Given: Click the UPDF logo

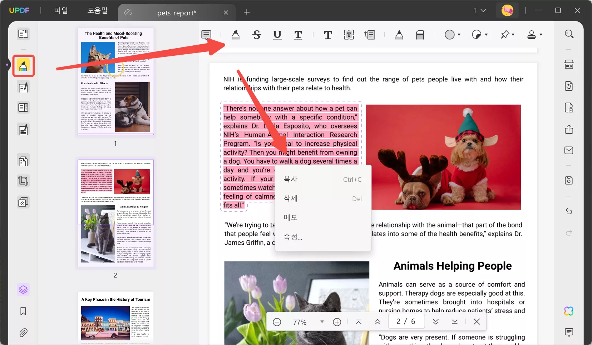Looking at the screenshot, I should click(x=19, y=11).
